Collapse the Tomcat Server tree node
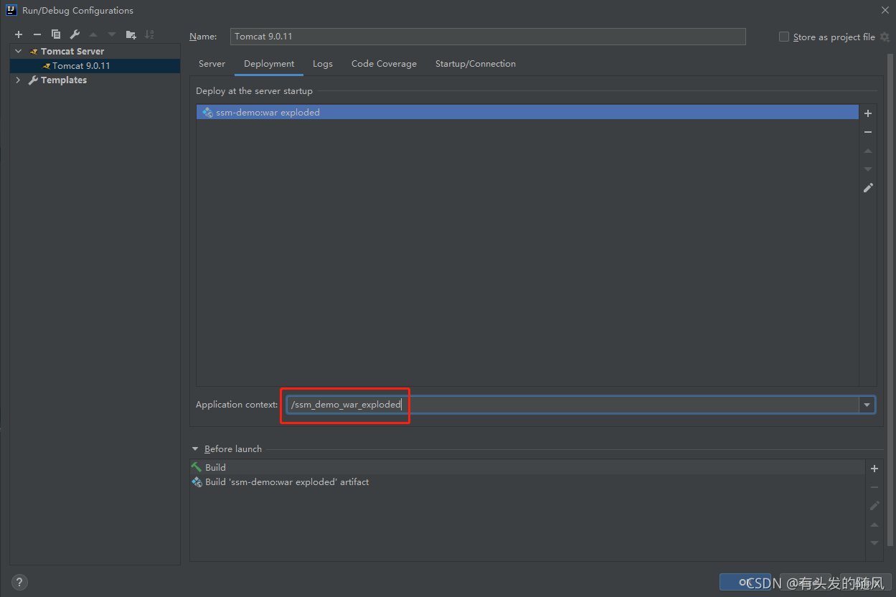 [x=18, y=51]
